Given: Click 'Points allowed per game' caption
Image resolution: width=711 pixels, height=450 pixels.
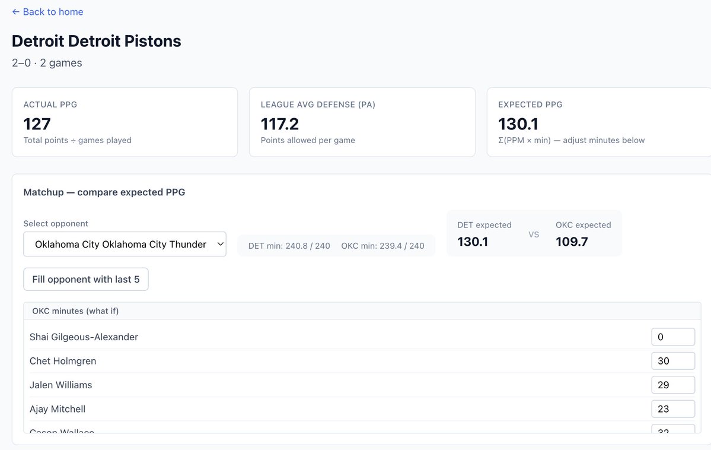Looking at the screenshot, I should pos(308,140).
